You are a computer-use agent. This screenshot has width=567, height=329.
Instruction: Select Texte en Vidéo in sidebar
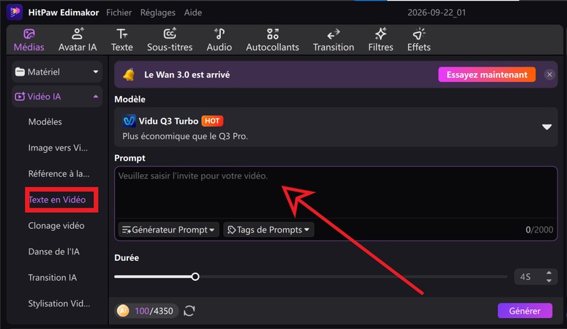(57, 200)
